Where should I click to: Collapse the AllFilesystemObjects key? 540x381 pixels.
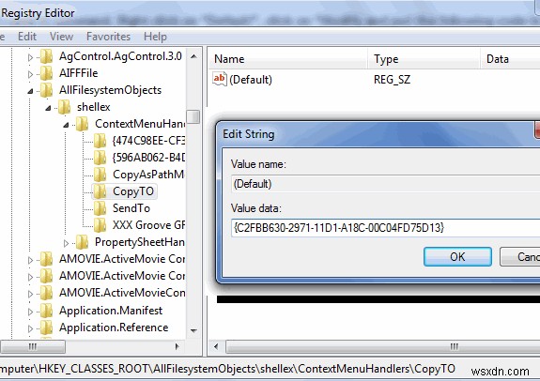tap(30, 91)
